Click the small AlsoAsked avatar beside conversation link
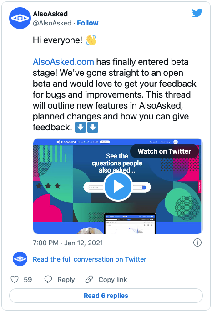Image resolution: width=212 pixels, height=312 pixels. pos(20,259)
